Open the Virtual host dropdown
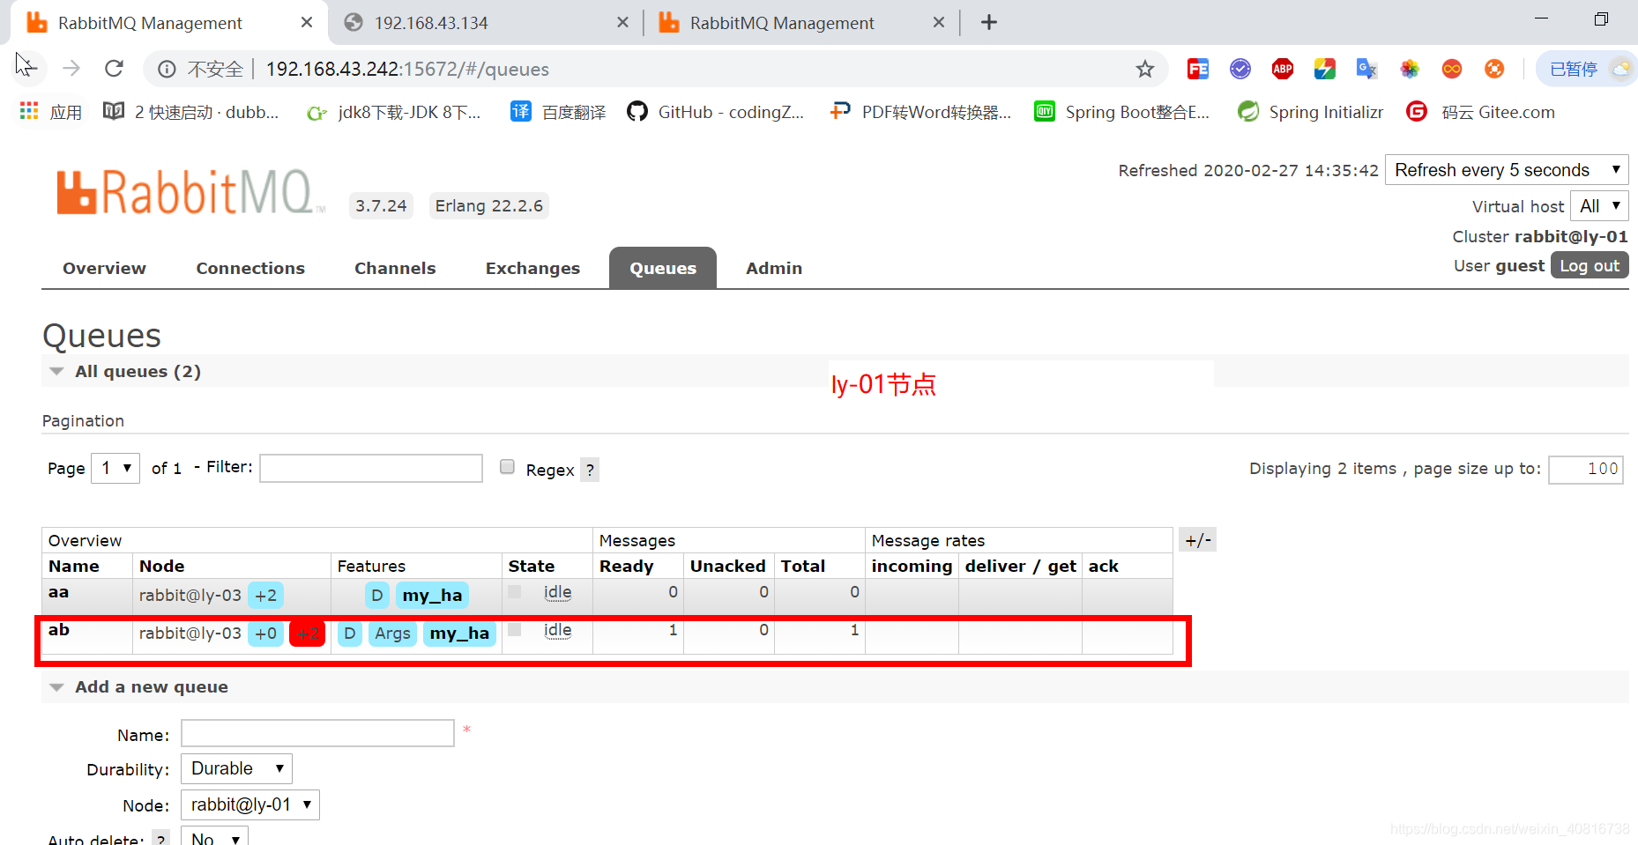Screen dimensions: 1638x845 (1599, 206)
